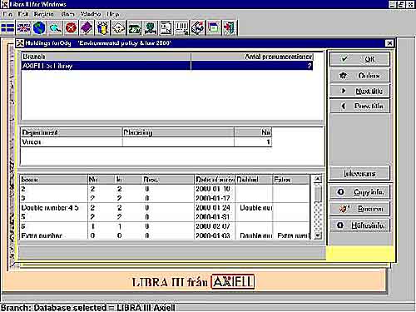Click the Doublet column header
Screen dimensions: 416x312
pos(254,180)
